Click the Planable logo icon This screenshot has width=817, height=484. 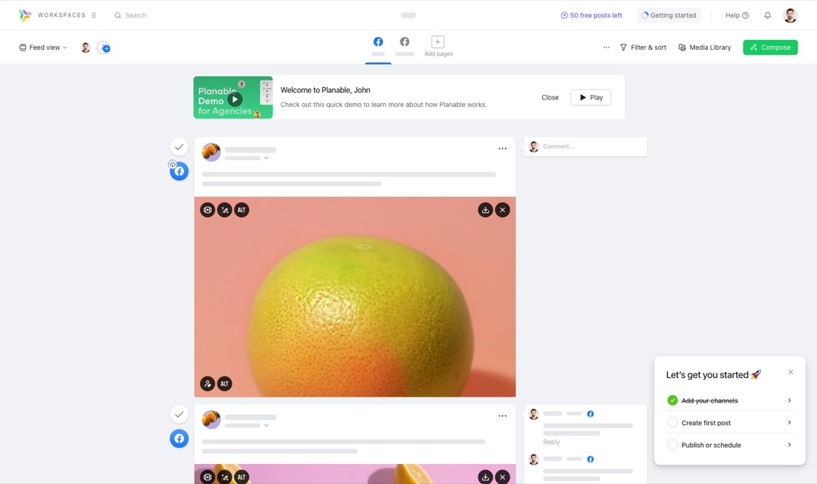pyautogui.click(x=25, y=15)
